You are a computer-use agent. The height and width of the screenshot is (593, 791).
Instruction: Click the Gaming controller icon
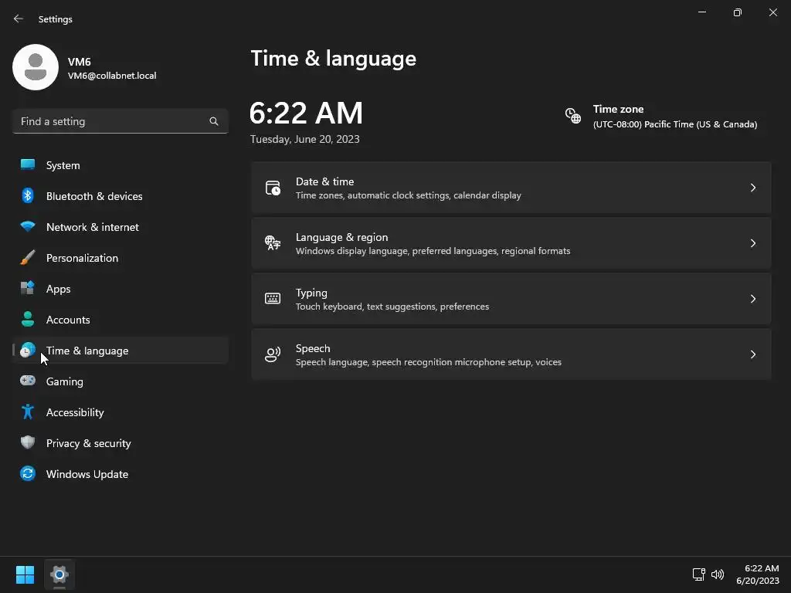[28, 381]
